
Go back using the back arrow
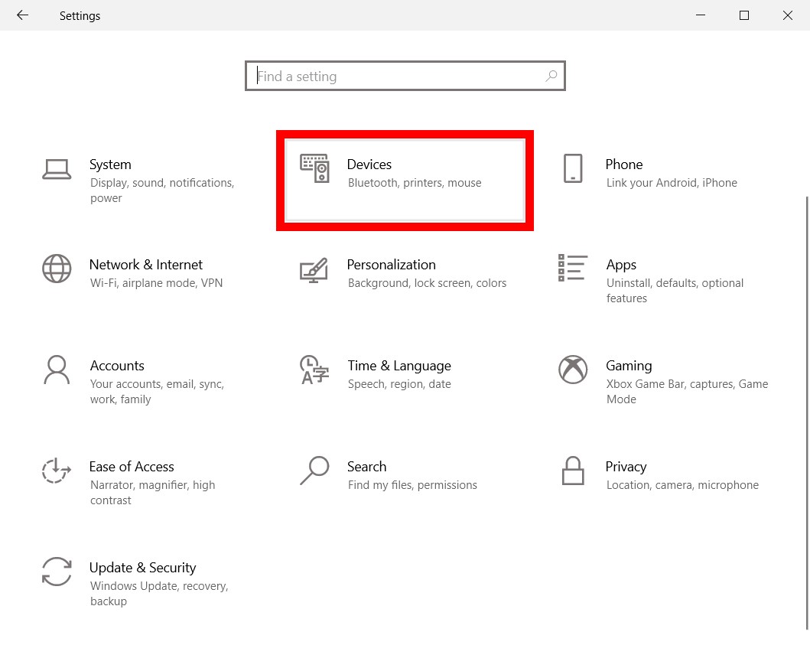tap(22, 15)
